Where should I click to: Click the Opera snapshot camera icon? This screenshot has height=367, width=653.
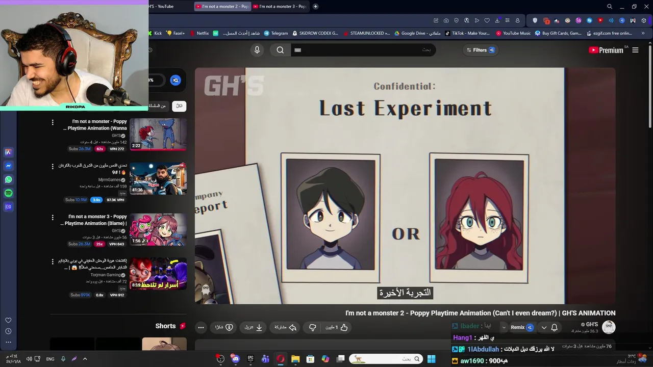pos(446,20)
